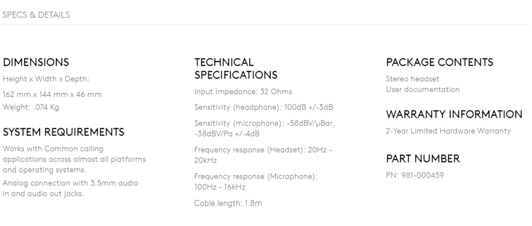Select the DIMENSIONS heading

(35, 62)
